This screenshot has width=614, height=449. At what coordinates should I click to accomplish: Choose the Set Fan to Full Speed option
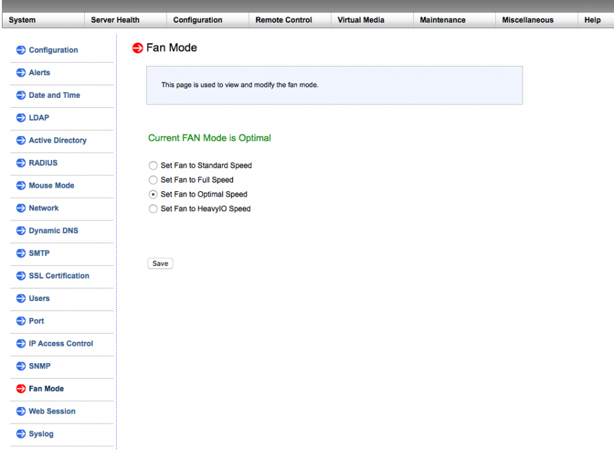tap(153, 180)
